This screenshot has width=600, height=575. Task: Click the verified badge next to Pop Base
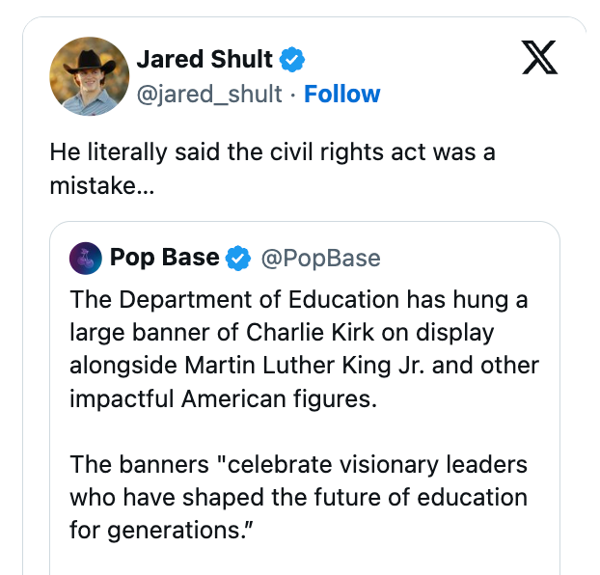coord(238,258)
